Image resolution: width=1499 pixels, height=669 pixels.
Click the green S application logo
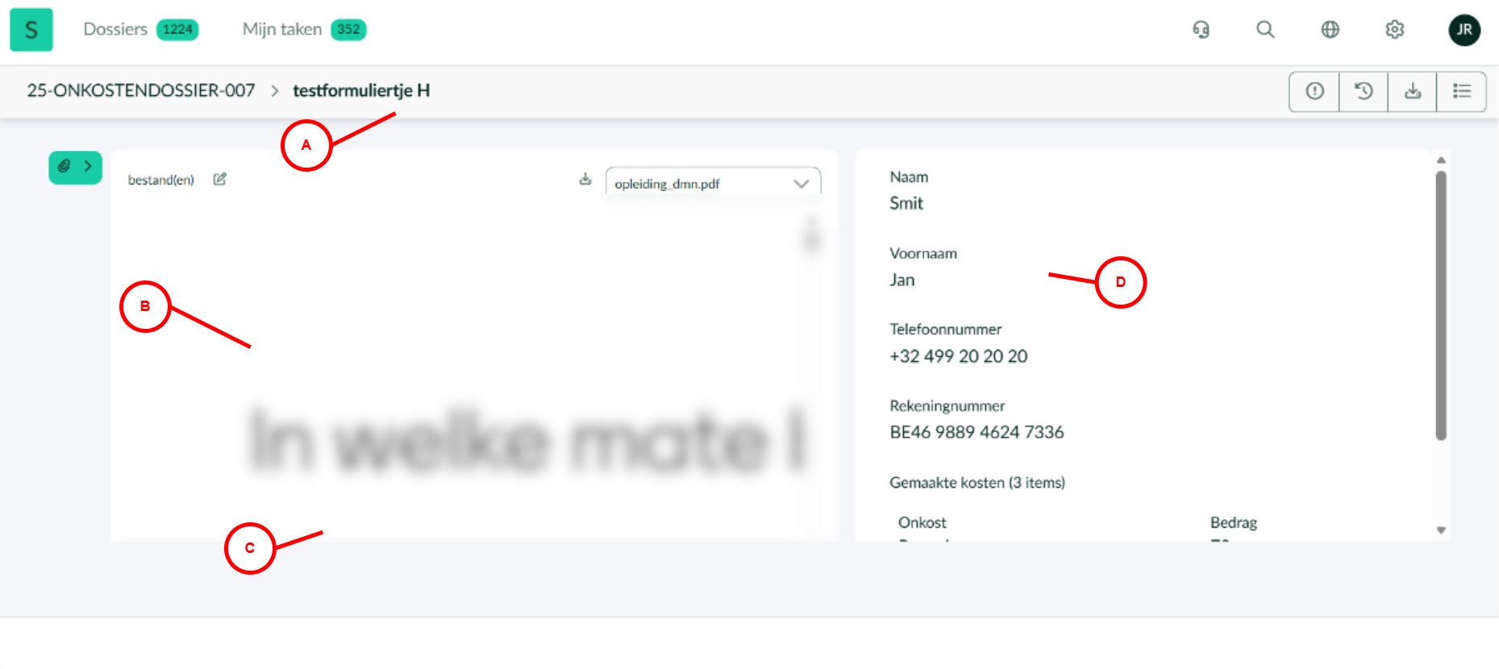(x=31, y=30)
